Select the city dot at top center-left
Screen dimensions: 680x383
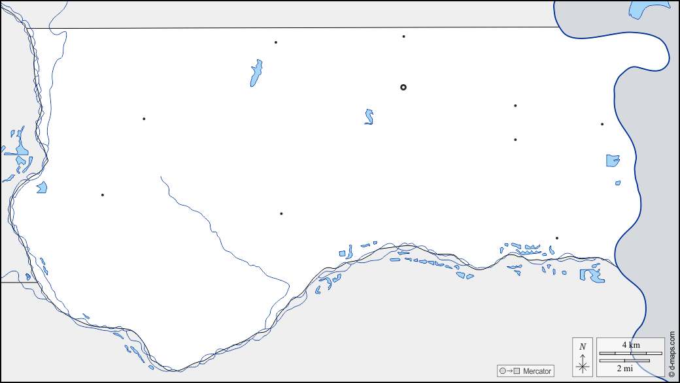click(x=276, y=42)
